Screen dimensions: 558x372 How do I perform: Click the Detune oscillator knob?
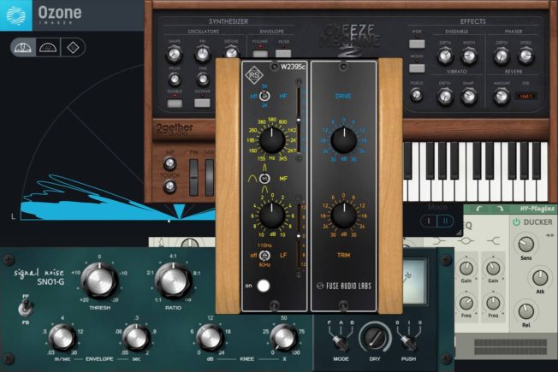coord(231,53)
